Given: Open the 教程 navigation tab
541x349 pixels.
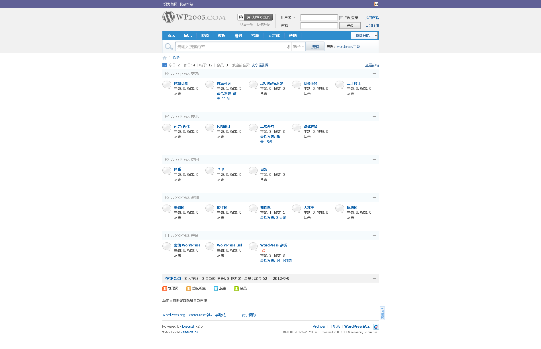Looking at the screenshot, I should pyautogui.click(x=222, y=36).
